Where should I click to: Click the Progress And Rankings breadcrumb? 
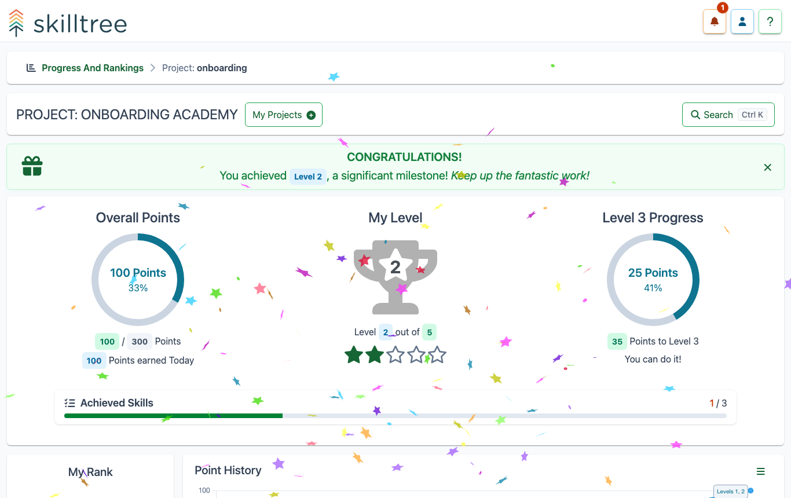pos(93,68)
